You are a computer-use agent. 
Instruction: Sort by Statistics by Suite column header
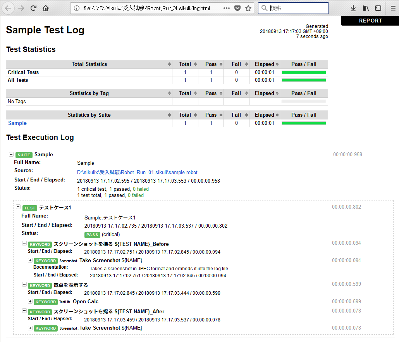pos(89,115)
